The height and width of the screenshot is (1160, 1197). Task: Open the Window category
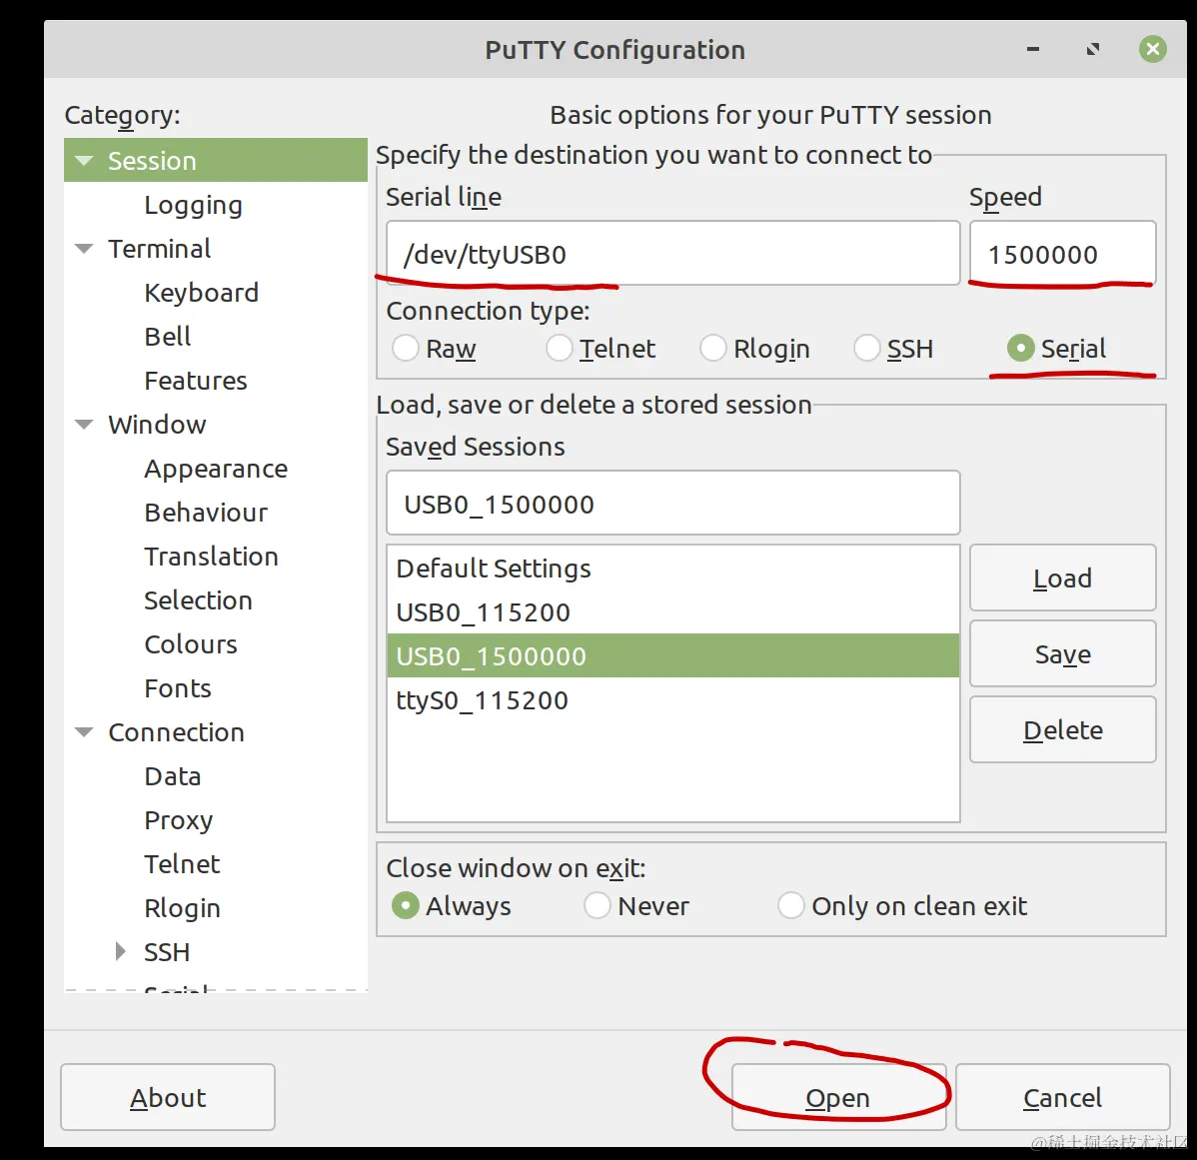click(x=157, y=425)
